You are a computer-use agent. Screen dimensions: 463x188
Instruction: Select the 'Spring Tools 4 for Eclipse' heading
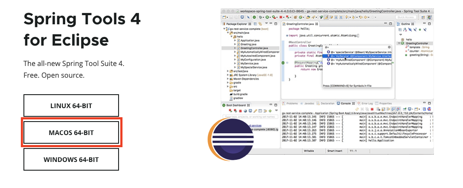(82, 30)
